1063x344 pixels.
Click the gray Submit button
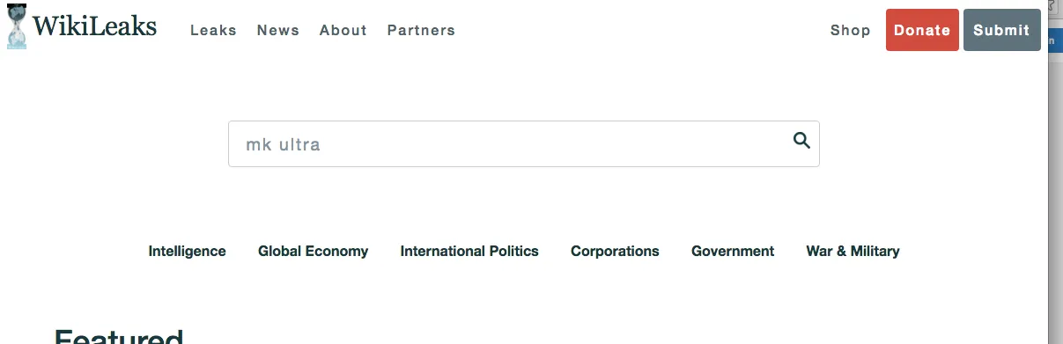[1002, 30]
